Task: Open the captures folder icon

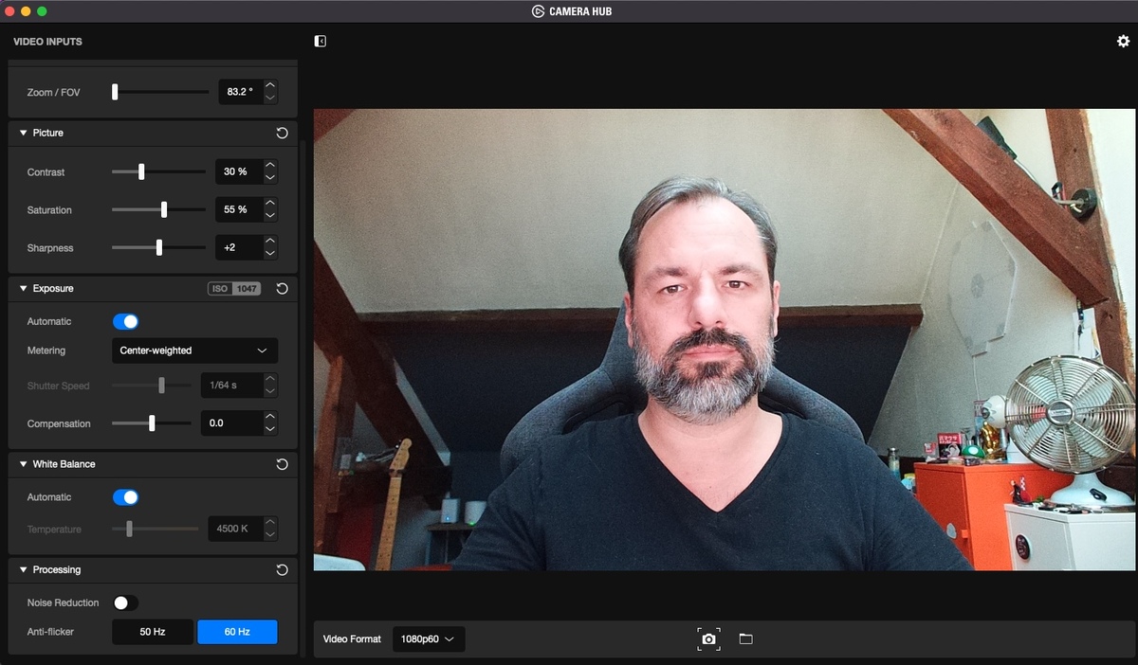Action: (x=745, y=638)
